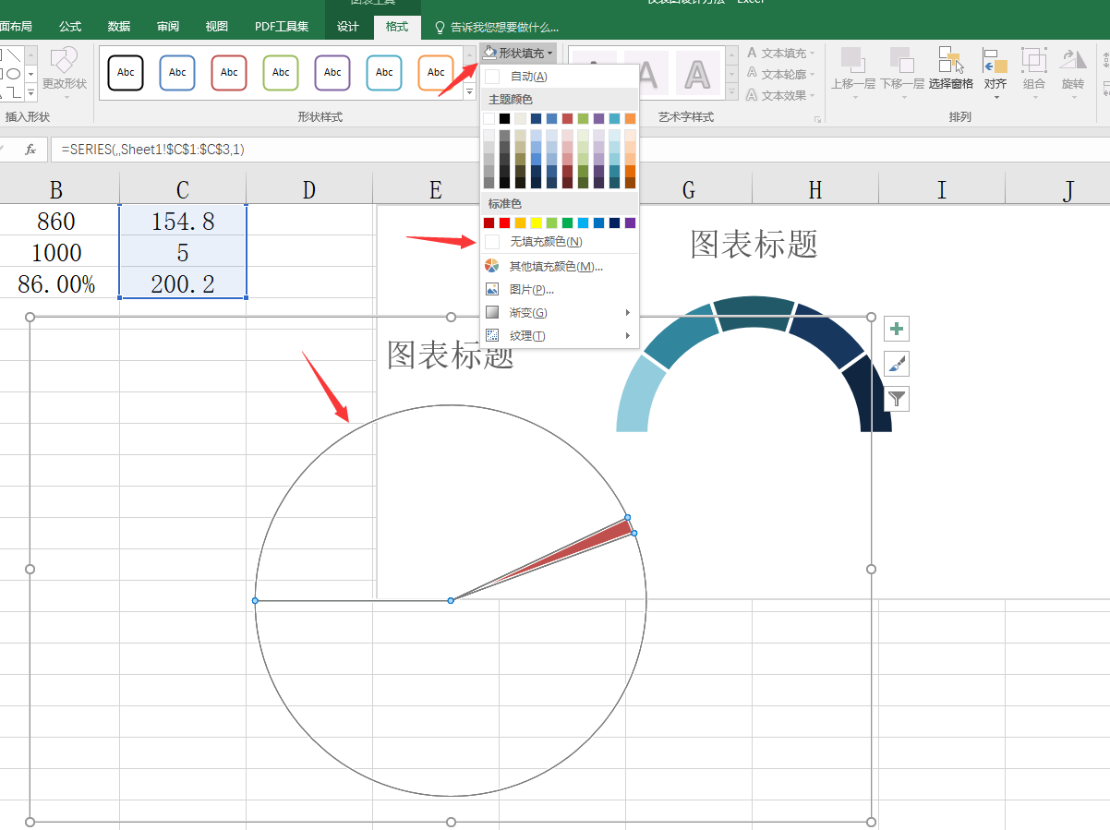Switch to the 数据 ribbon tab
Image resolution: width=1110 pixels, height=830 pixels.
(119, 27)
